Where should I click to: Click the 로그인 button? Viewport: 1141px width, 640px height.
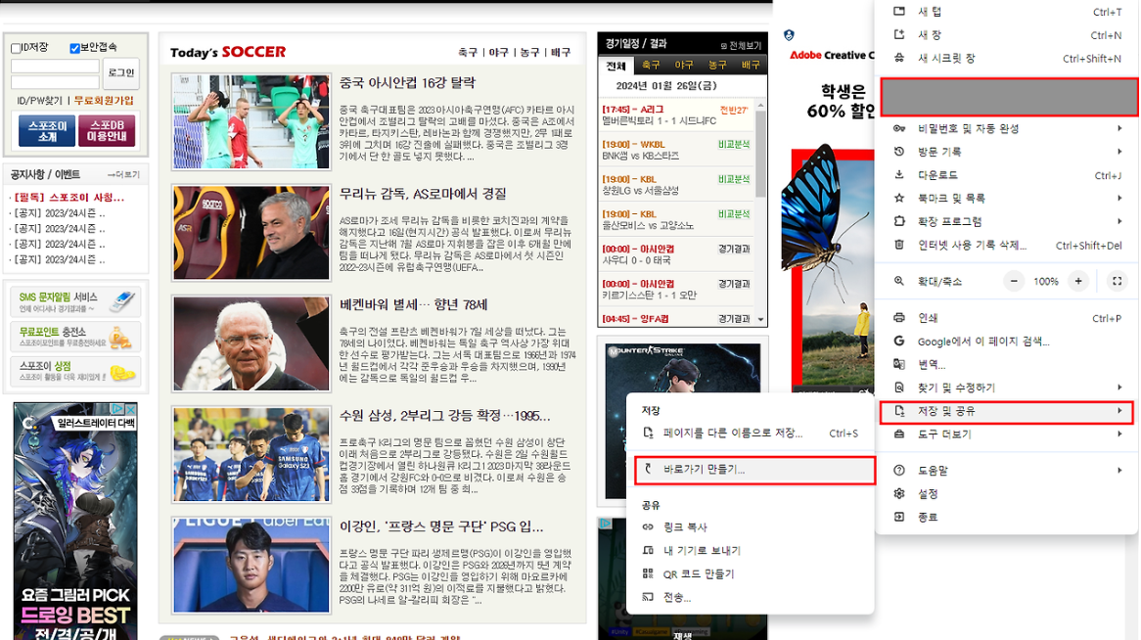coord(120,73)
